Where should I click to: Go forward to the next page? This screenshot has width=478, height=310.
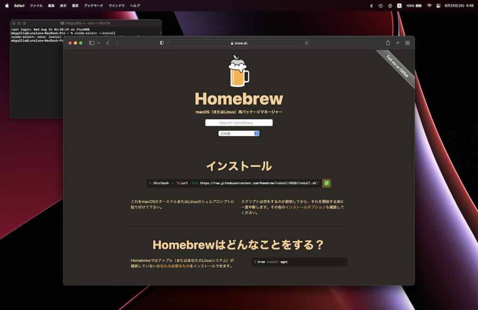pyautogui.click(x=117, y=43)
